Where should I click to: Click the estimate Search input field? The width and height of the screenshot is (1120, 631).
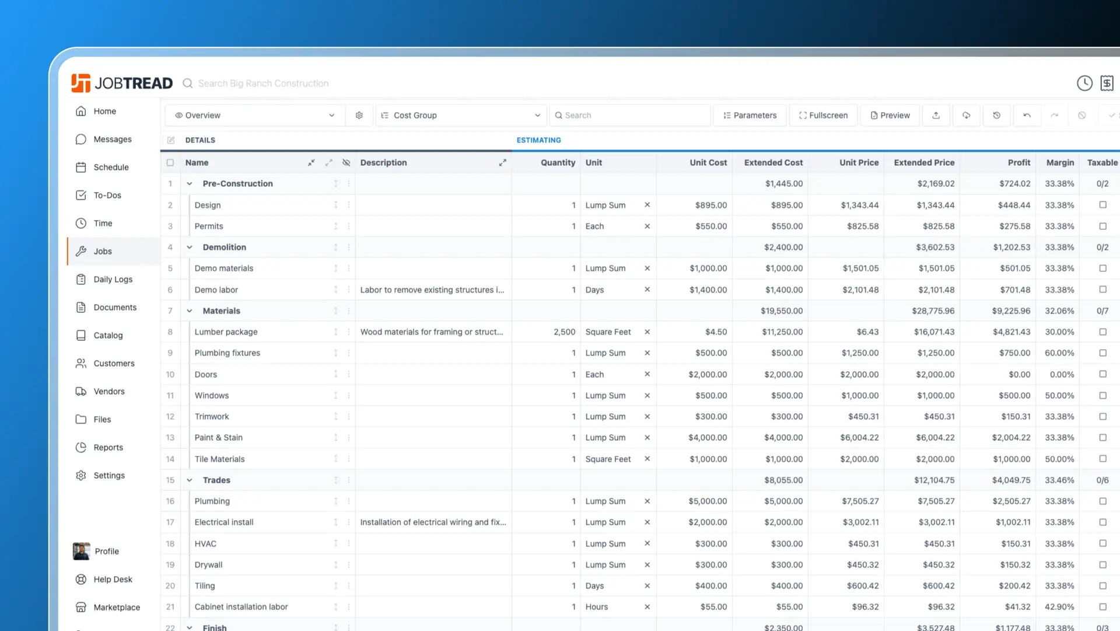point(630,116)
